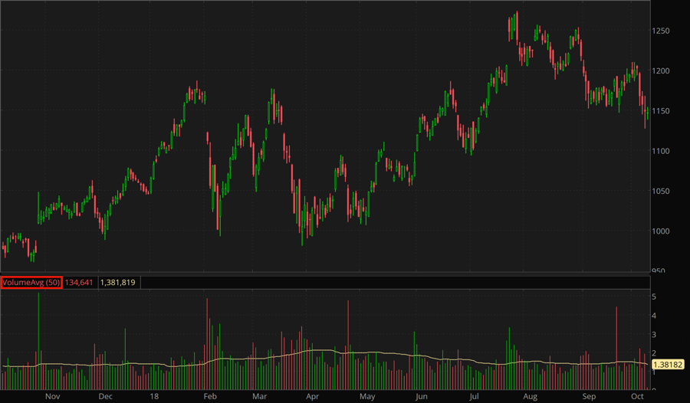Click the 1.38182 volume average price bubble
The height and width of the screenshot is (403, 690).
668,365
